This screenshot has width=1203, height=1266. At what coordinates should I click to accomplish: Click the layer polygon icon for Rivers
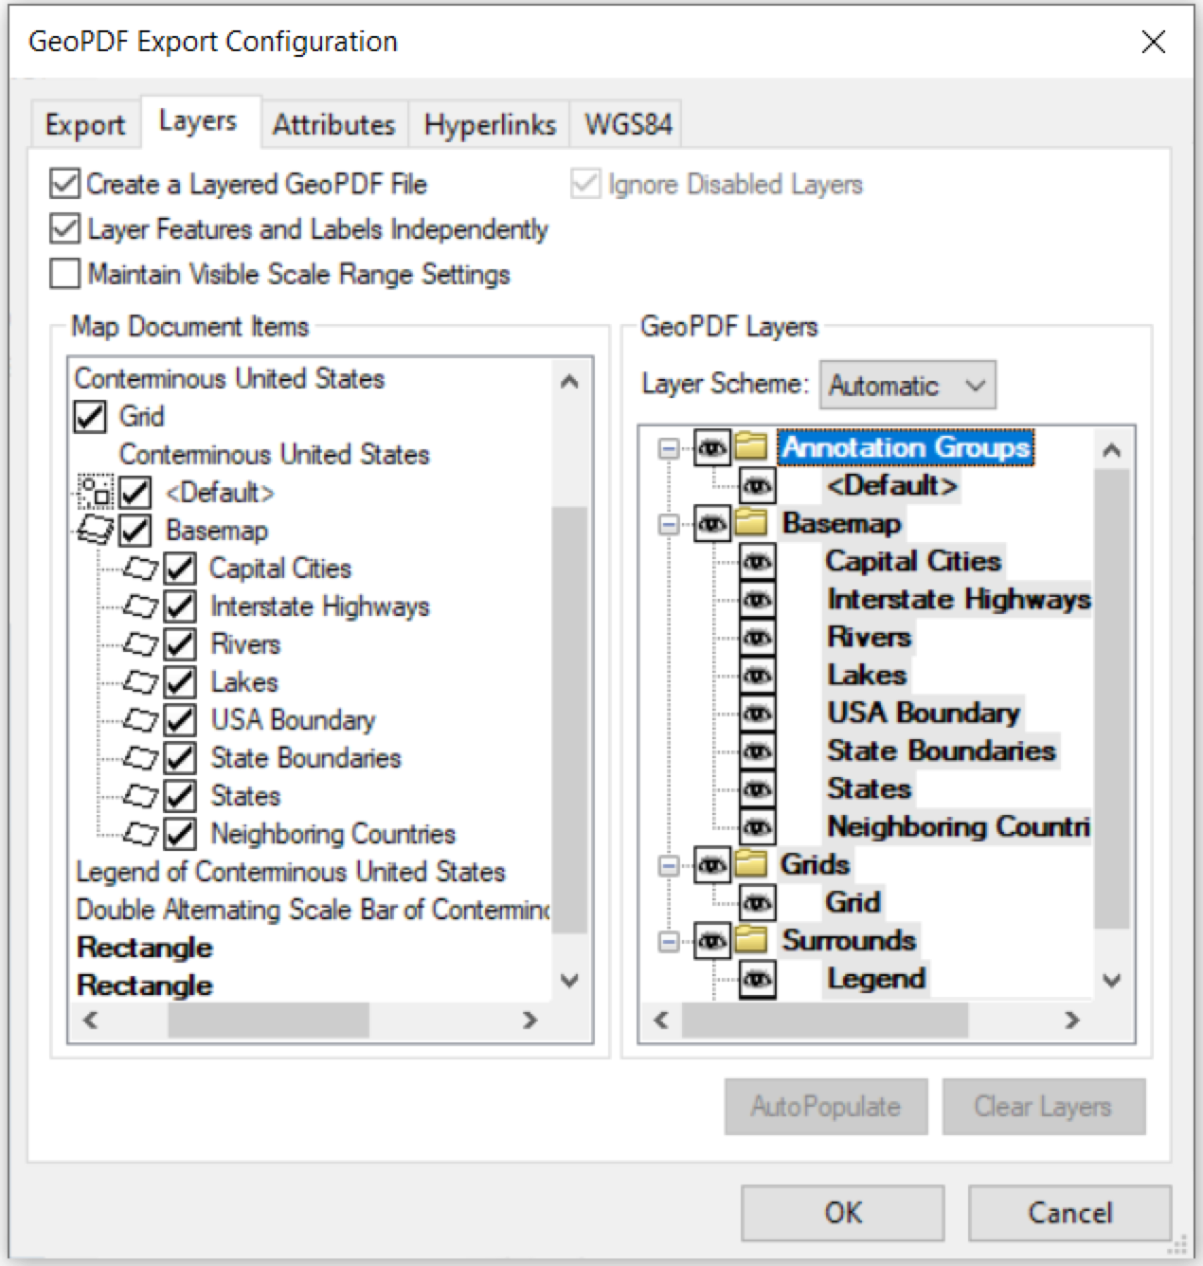[141, 644]
